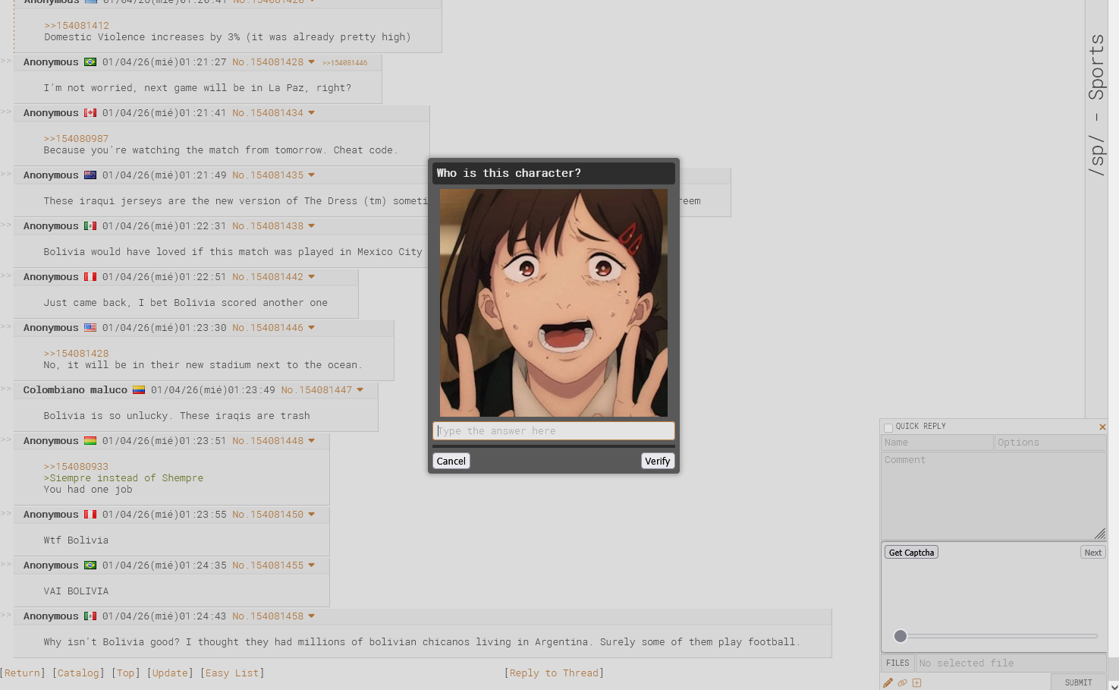
Task: Click post number No.154081450
Action: point(268,515)
